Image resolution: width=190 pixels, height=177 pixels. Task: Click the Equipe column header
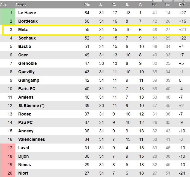[x=21, y=5]
